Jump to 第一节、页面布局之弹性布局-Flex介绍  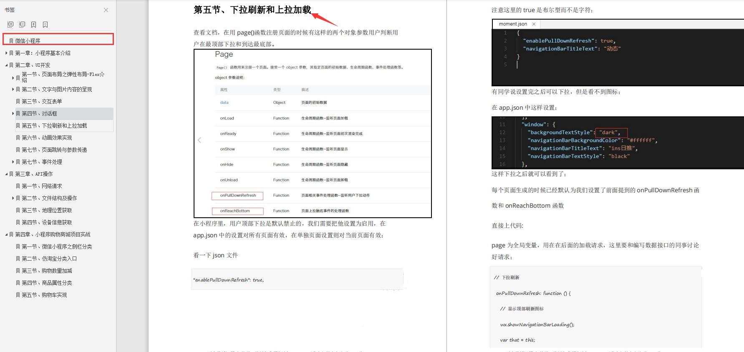(x=63, y=77)
